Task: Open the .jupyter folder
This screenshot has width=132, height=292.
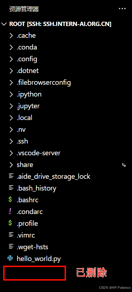Action: 66,106
